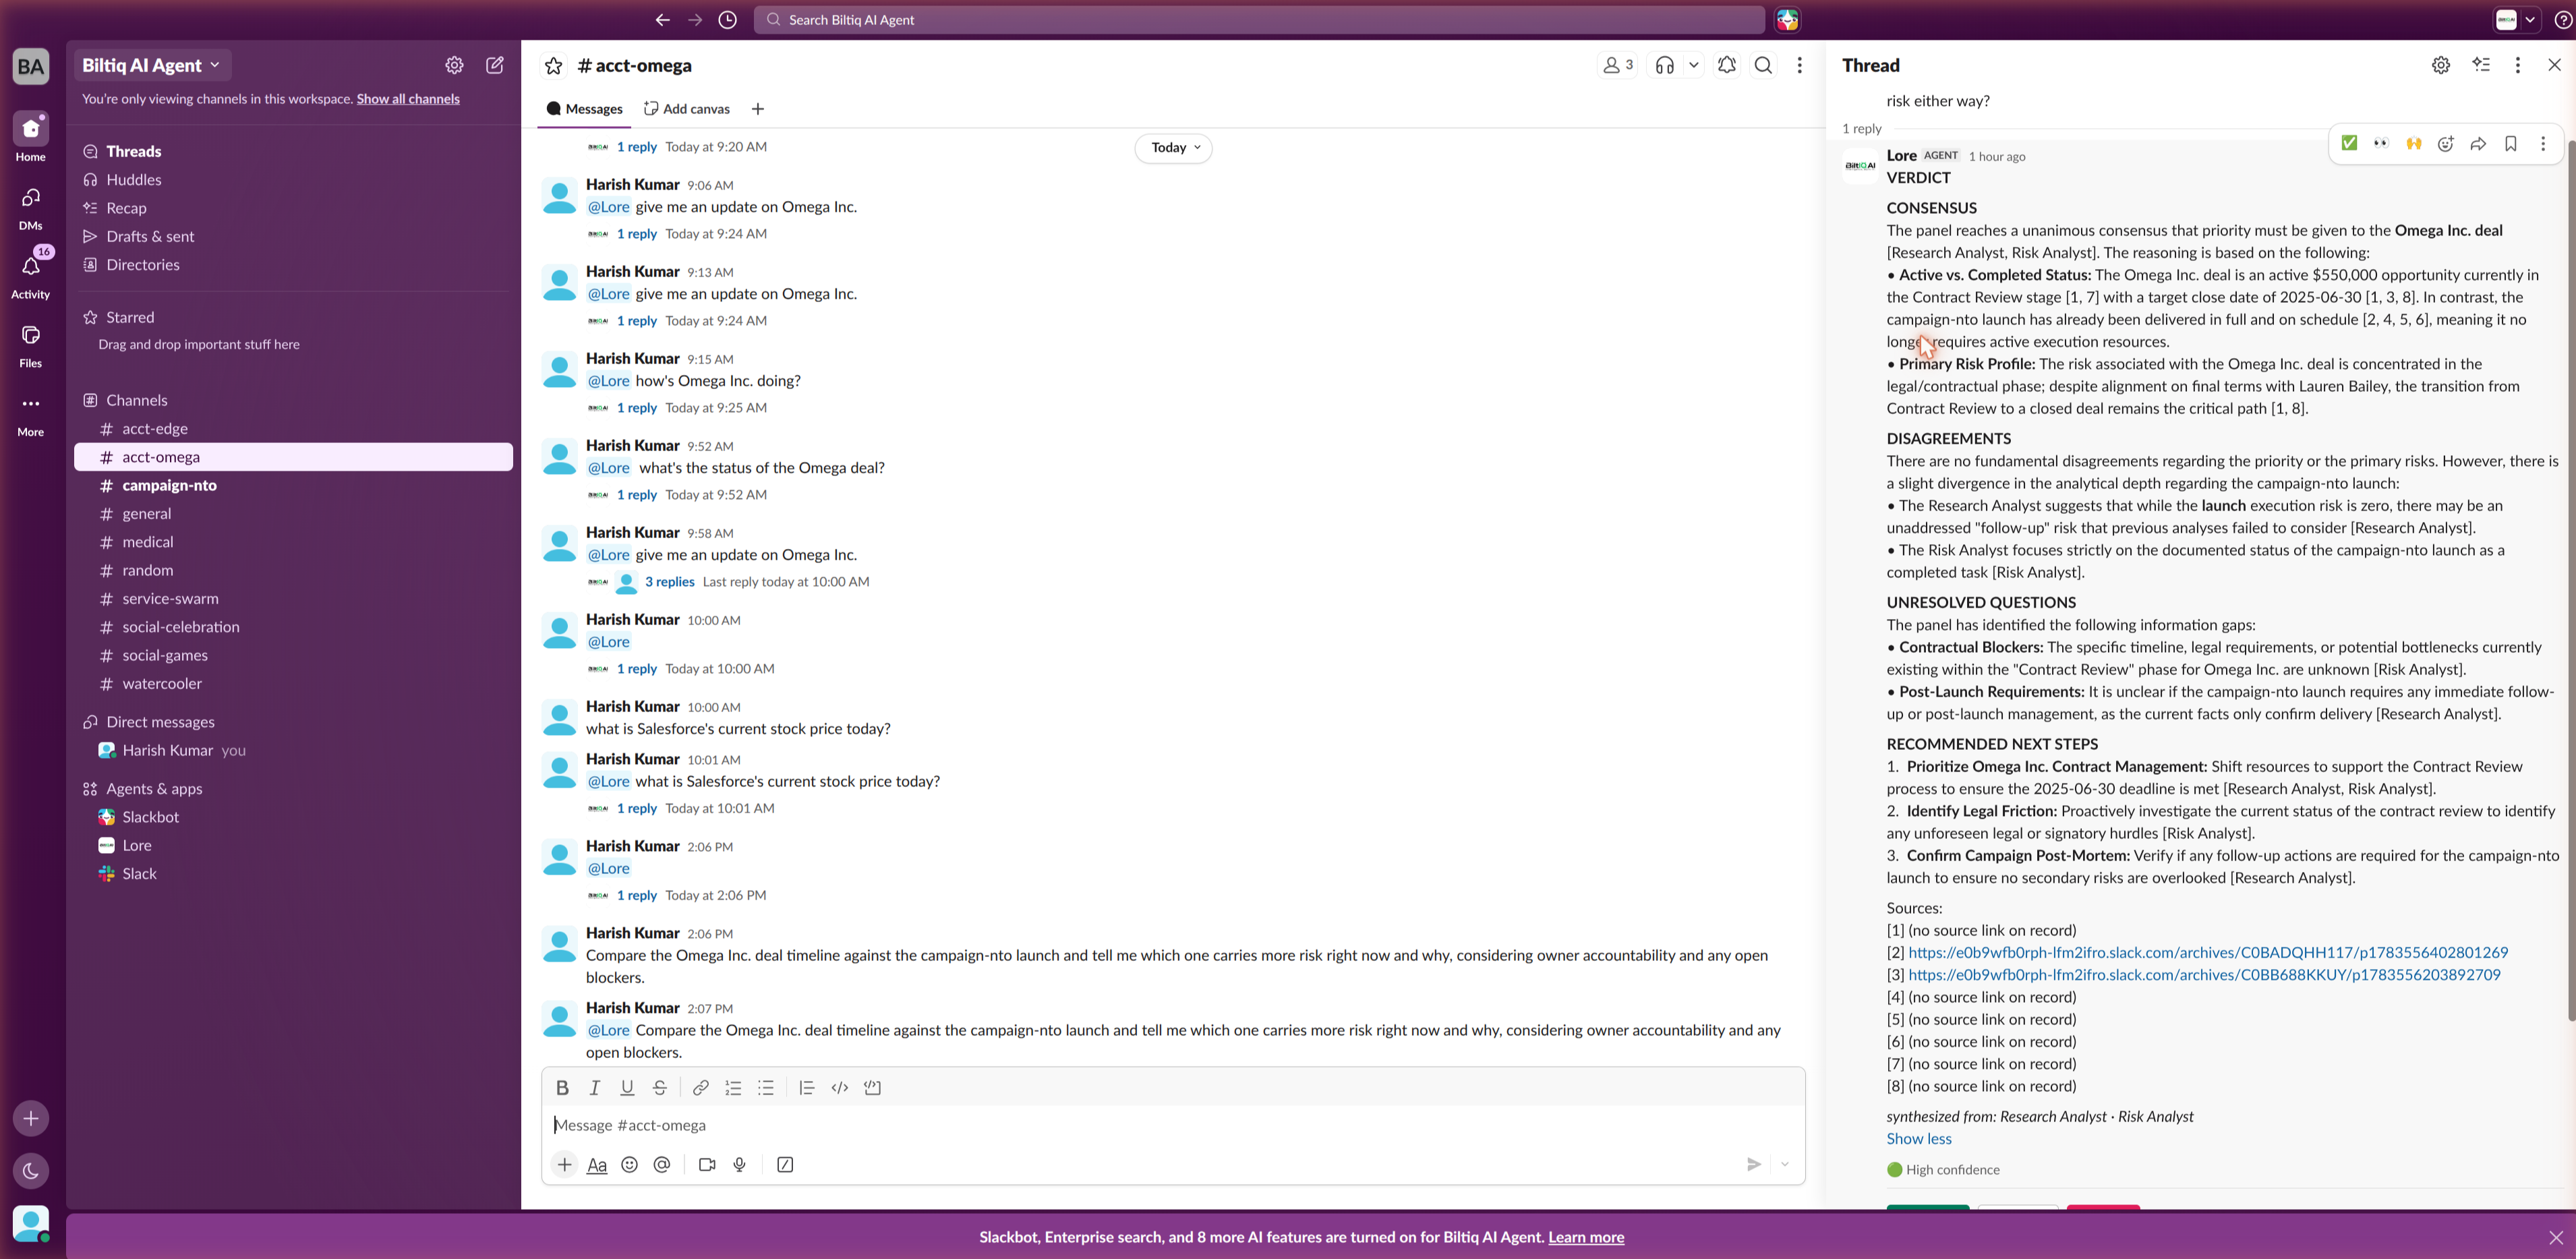Collapse the Agents & apps section

[154, 790]
